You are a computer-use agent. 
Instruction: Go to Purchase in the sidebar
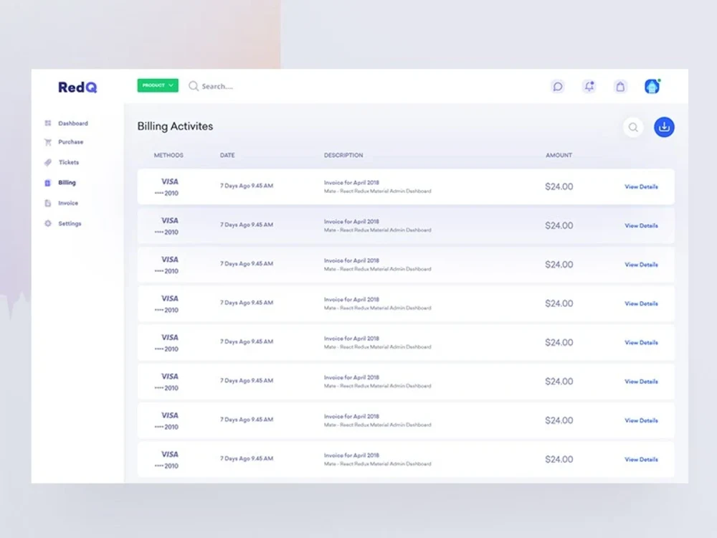[70, 142]
